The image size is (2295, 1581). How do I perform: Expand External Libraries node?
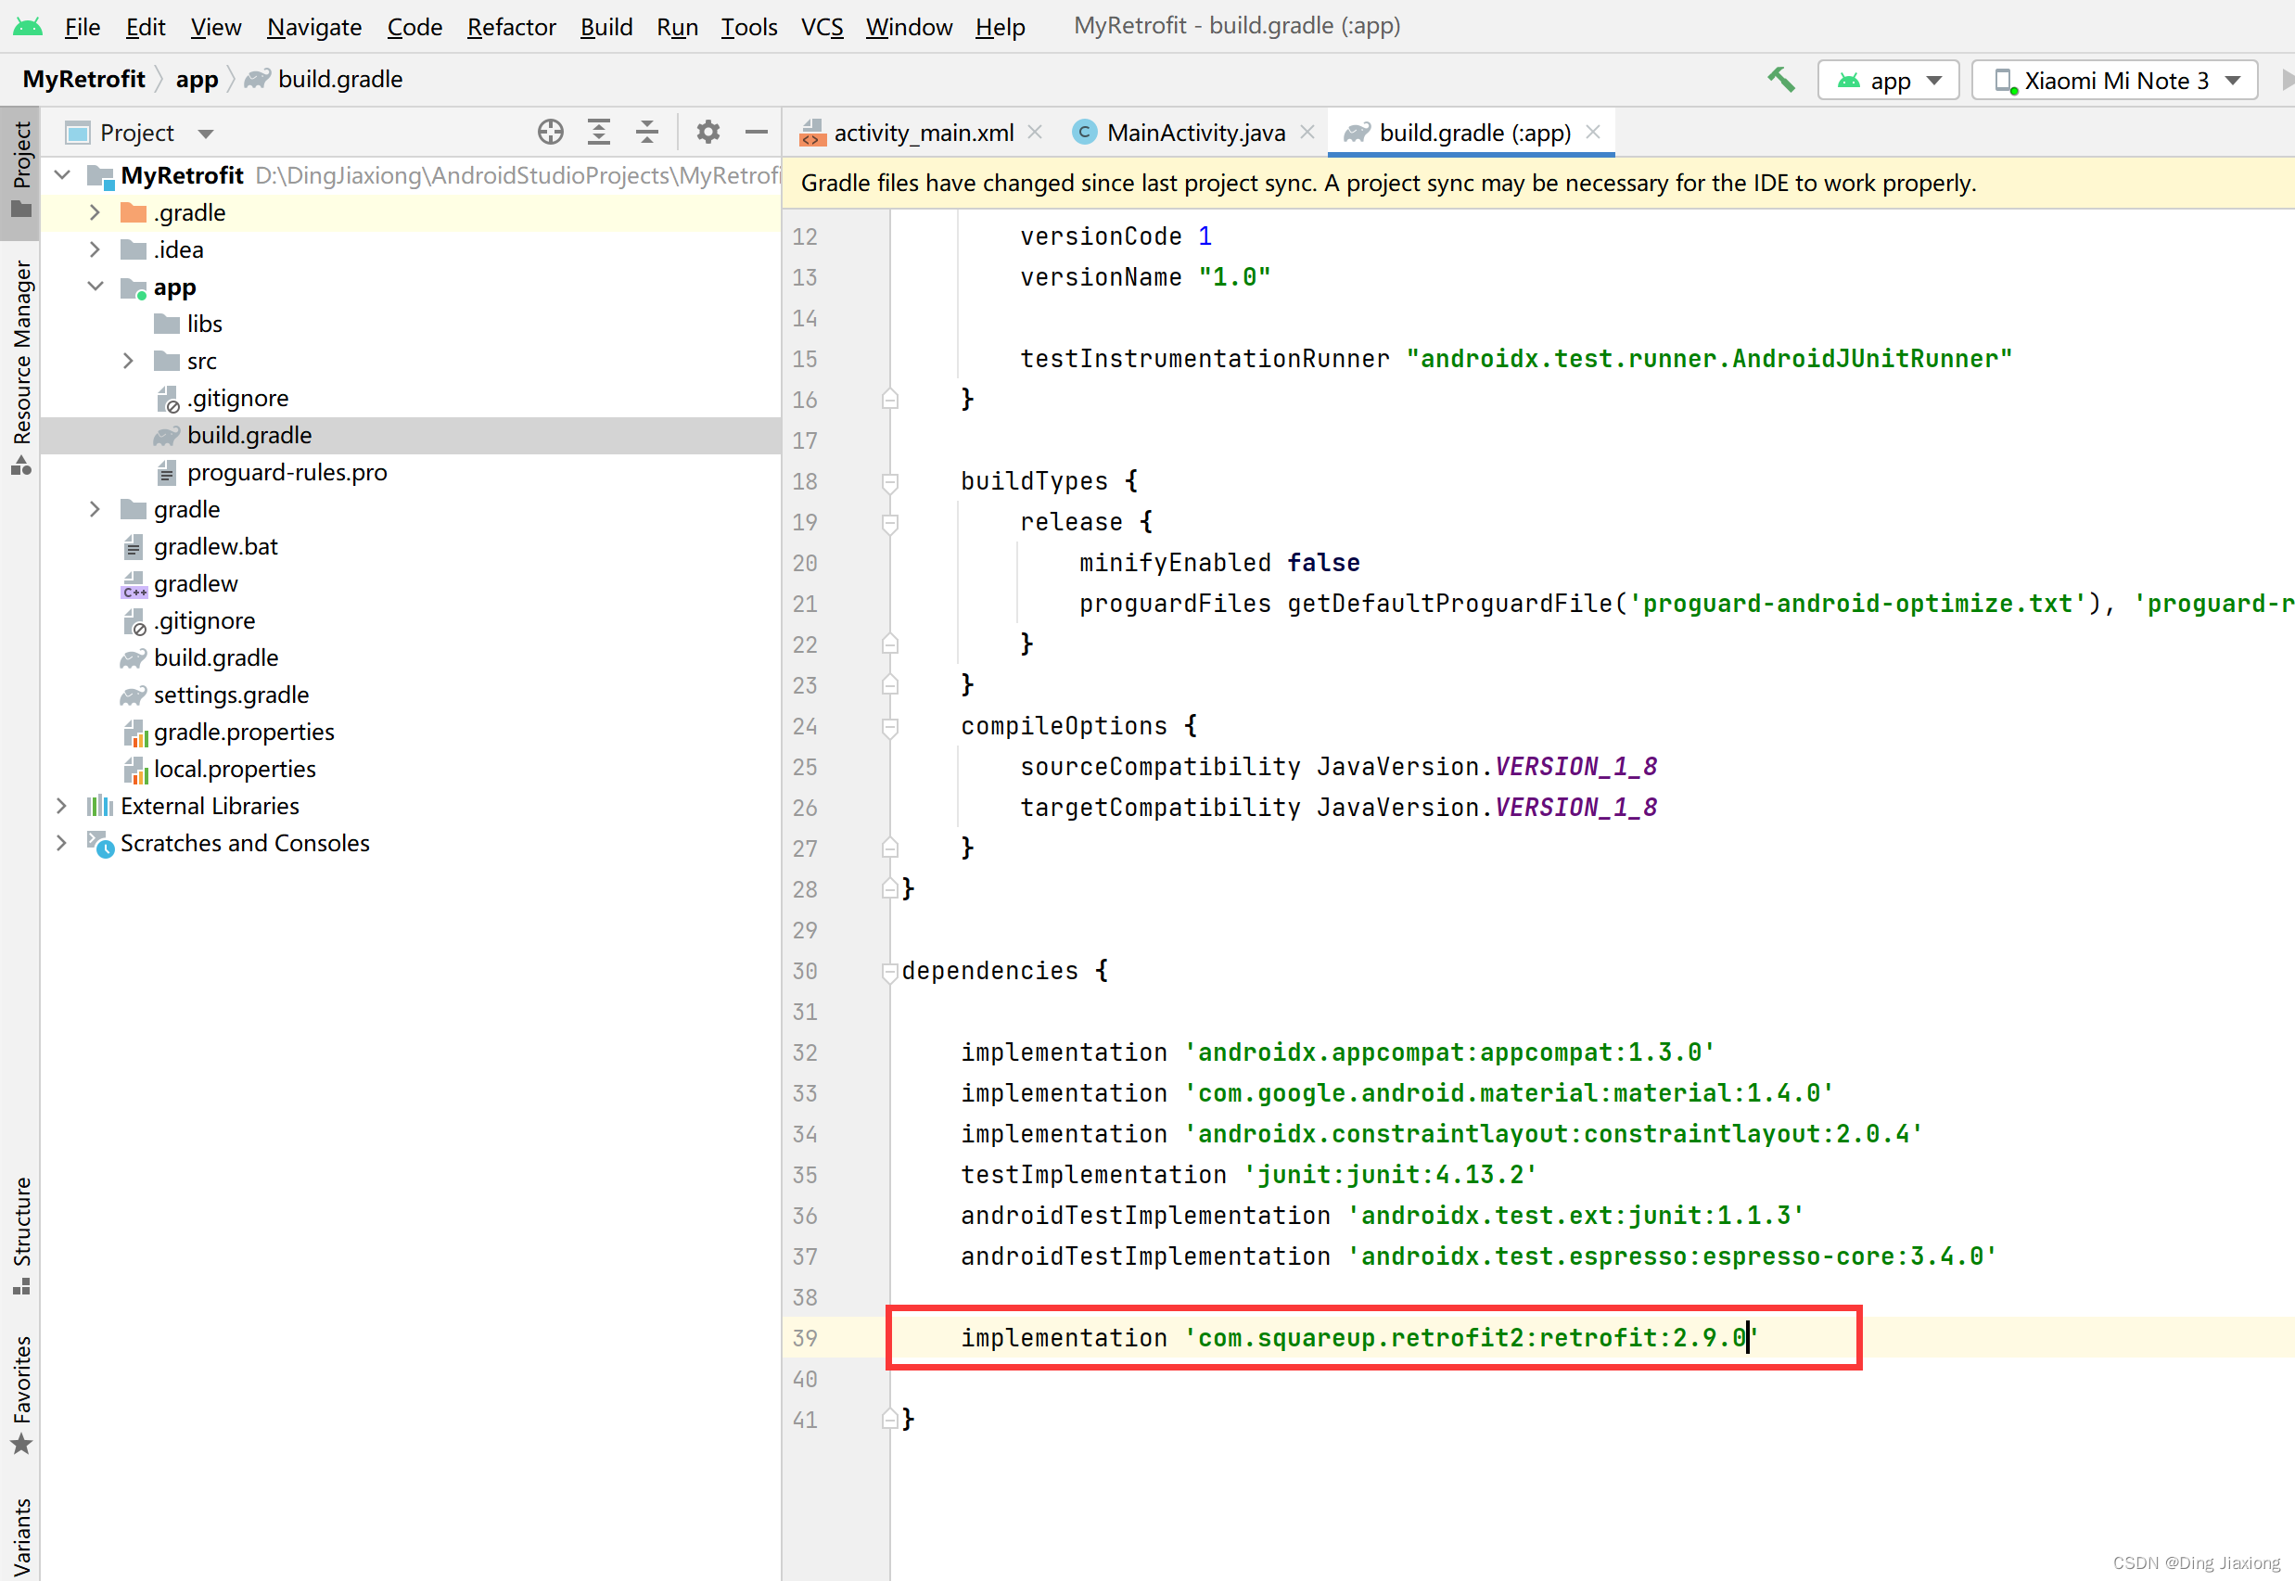pyautogui.click(x=62, y=807)
